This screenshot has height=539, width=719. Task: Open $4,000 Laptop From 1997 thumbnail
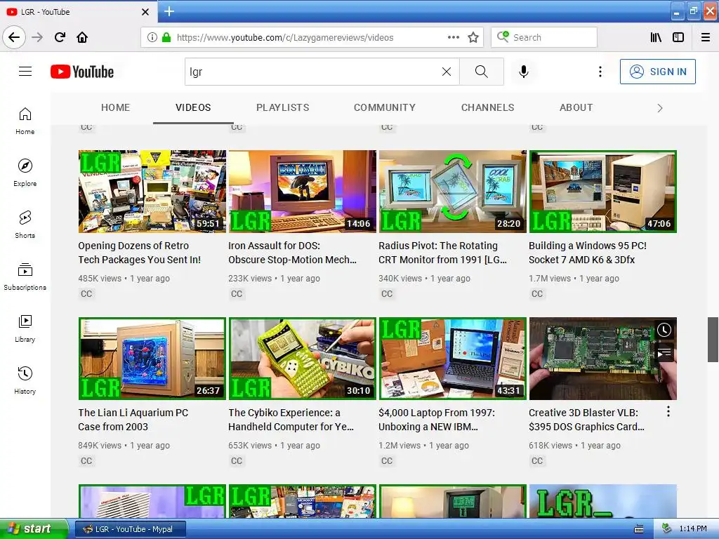click(x=453, y=359)
